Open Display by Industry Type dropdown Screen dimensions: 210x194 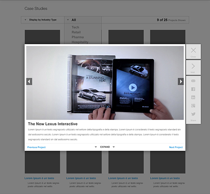[42, 20]
